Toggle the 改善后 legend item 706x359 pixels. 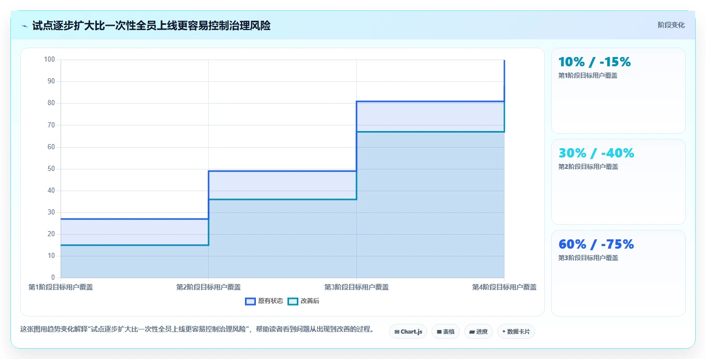click(x=304, y=301)
